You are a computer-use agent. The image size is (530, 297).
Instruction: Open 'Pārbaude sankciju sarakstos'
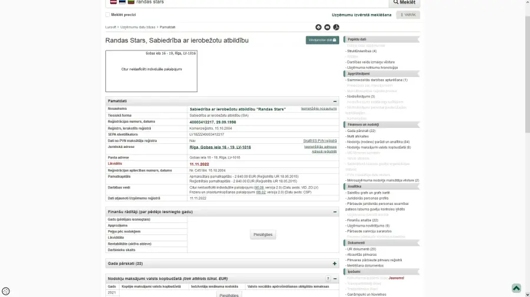pos(369,231)
